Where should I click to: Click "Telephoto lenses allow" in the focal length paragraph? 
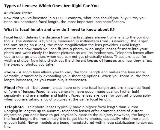(x=135, y=53)
